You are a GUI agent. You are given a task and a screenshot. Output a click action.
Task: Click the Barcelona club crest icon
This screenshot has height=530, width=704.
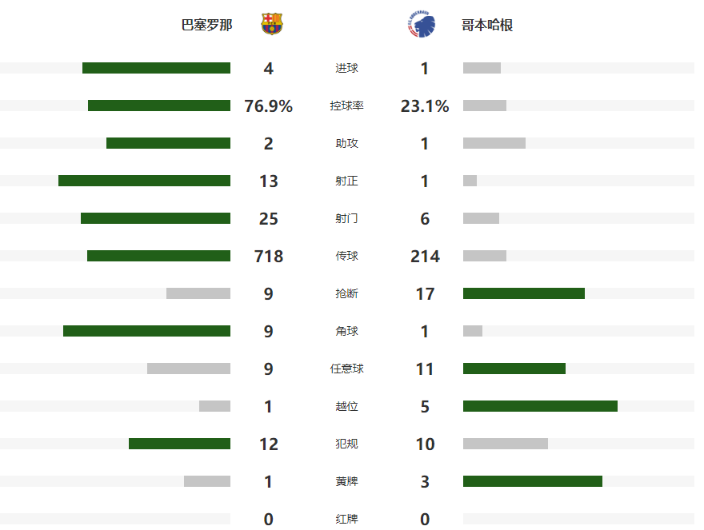click(x=272, y=24)
